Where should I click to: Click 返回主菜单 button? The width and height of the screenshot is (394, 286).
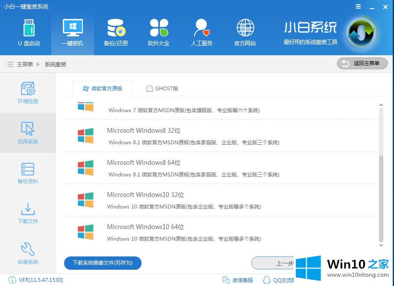(x=362, y=63)
